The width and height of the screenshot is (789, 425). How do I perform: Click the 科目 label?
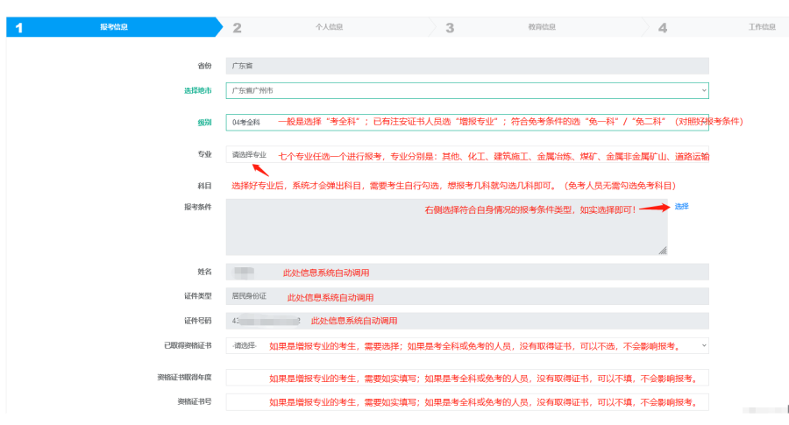tap(204, 186)
